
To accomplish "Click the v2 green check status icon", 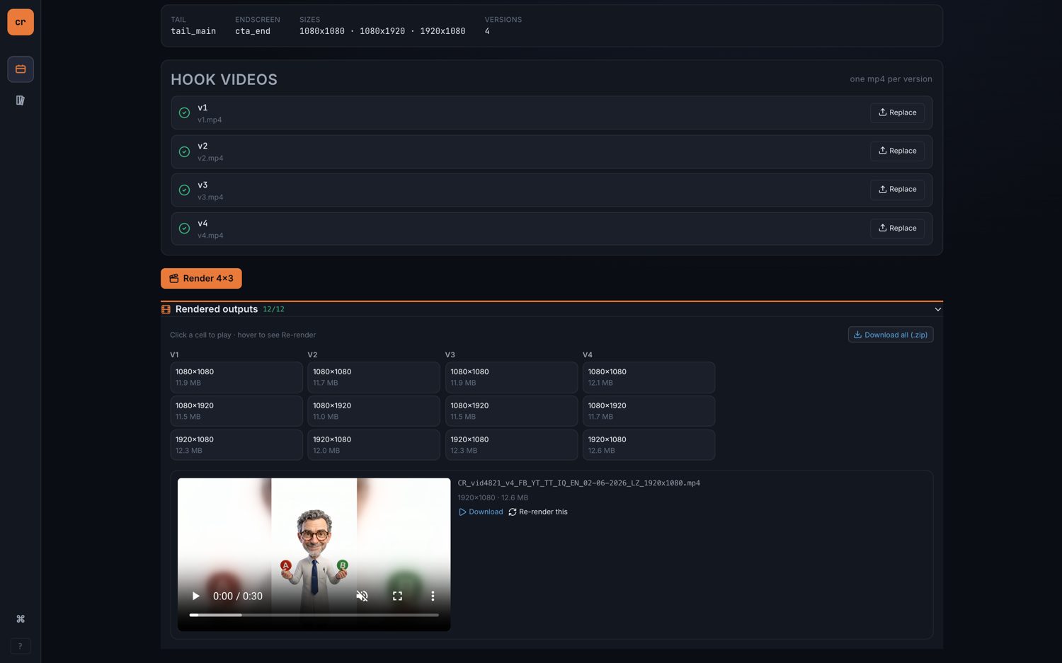I will (x=184, y=151).
